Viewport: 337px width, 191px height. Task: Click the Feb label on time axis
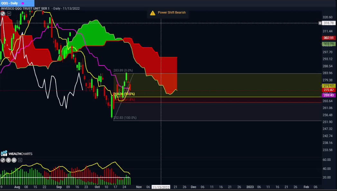[306, 187]
